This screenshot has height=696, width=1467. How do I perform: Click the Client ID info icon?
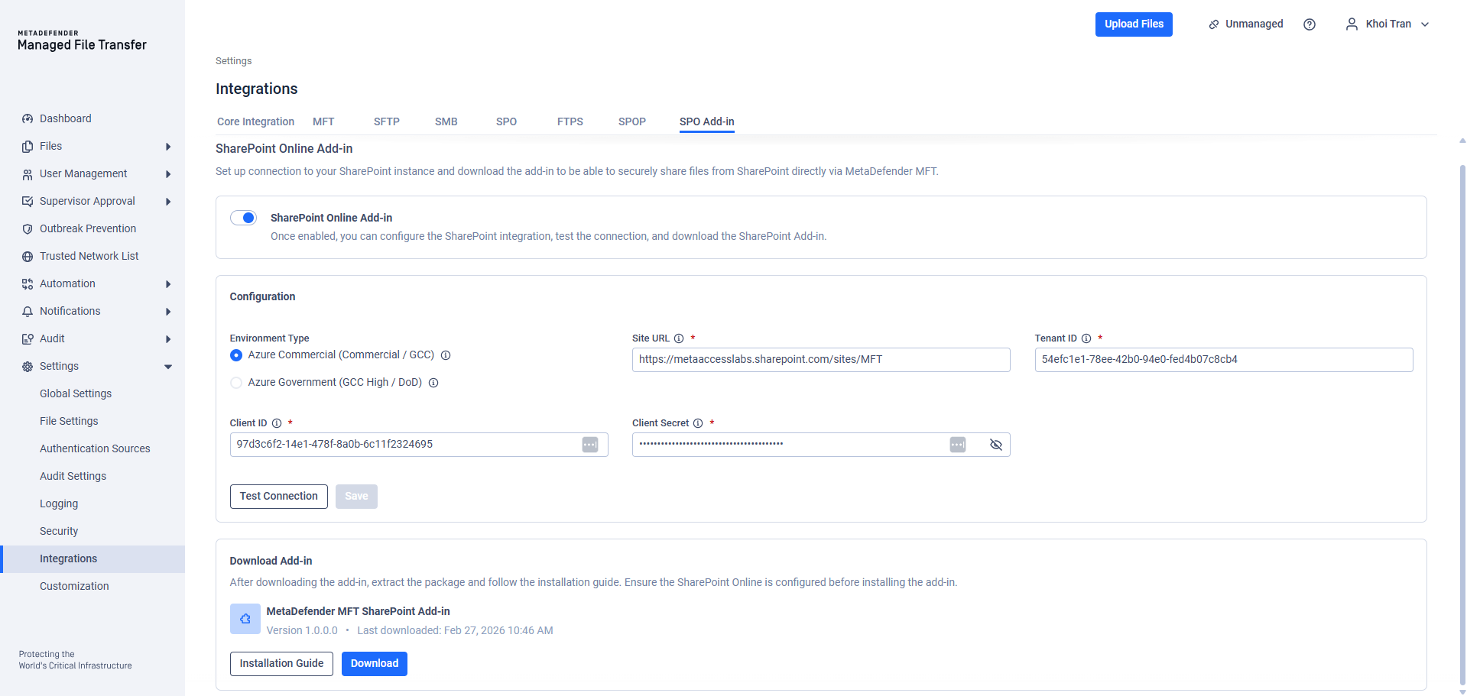[277, 423]
